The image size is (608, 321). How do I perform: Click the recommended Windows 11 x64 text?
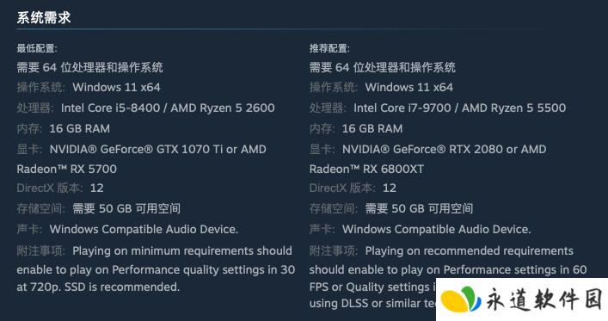tap(409, 87)
